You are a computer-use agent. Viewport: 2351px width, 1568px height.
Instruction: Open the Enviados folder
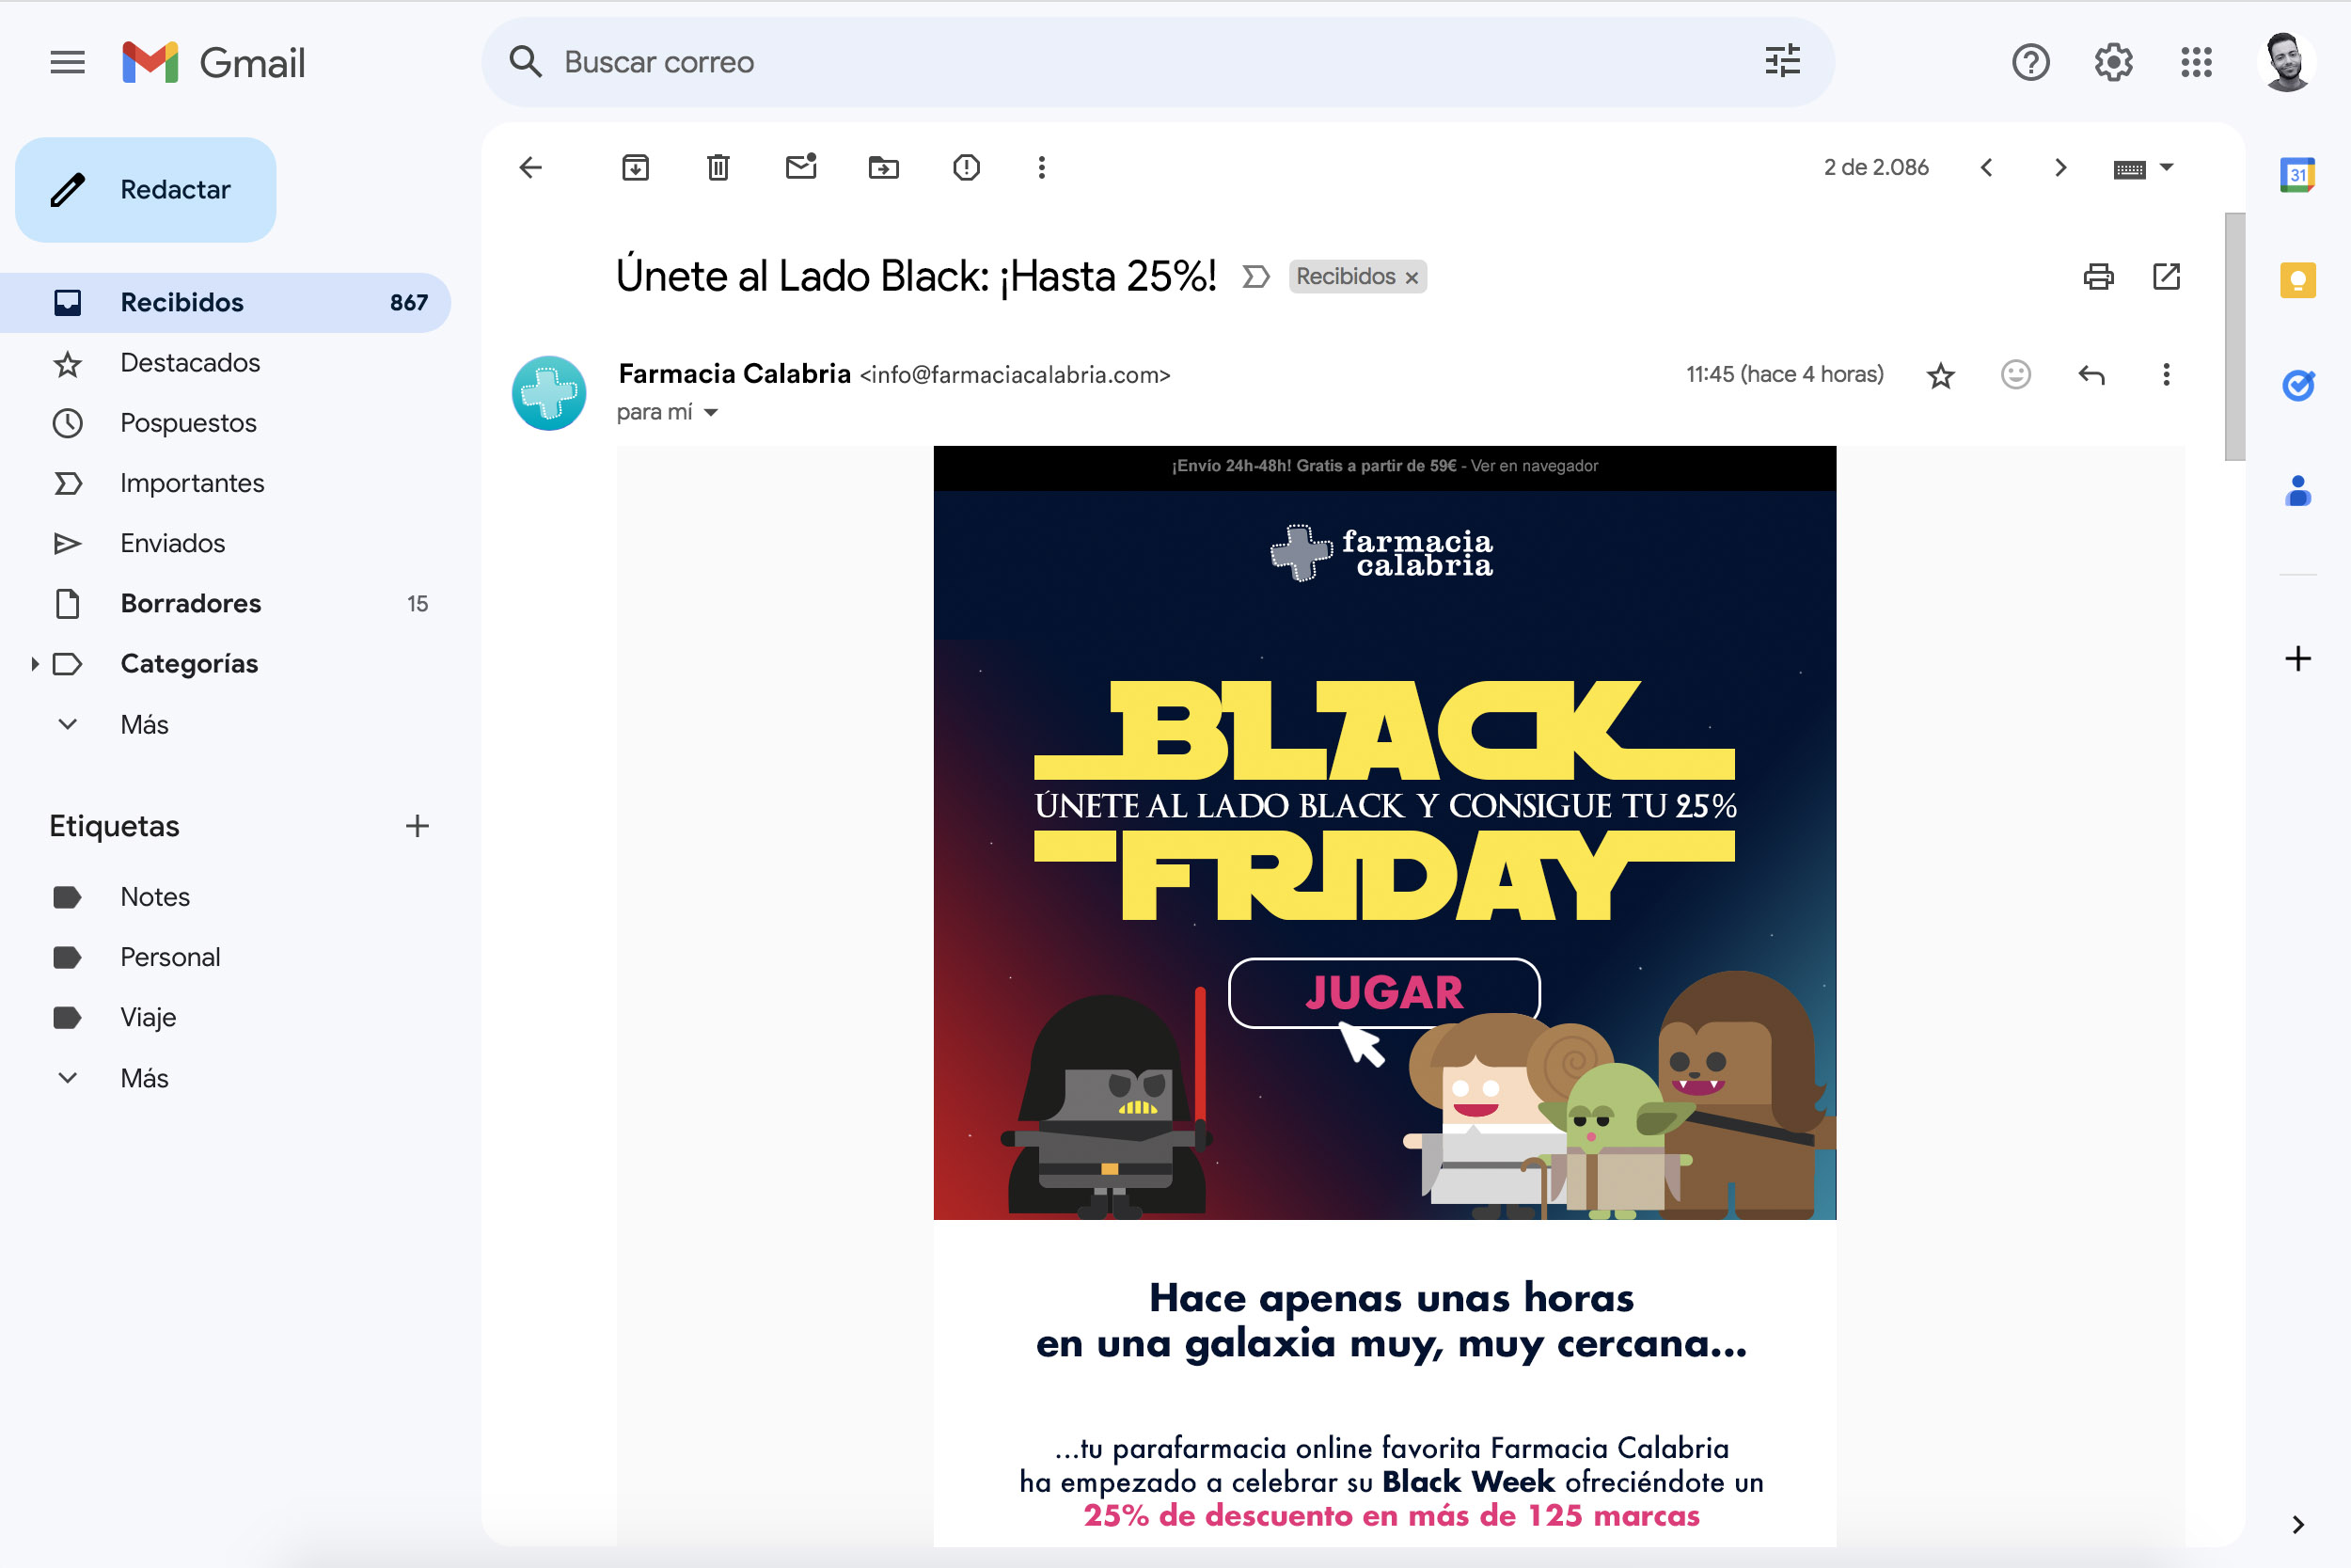(225, 543)
